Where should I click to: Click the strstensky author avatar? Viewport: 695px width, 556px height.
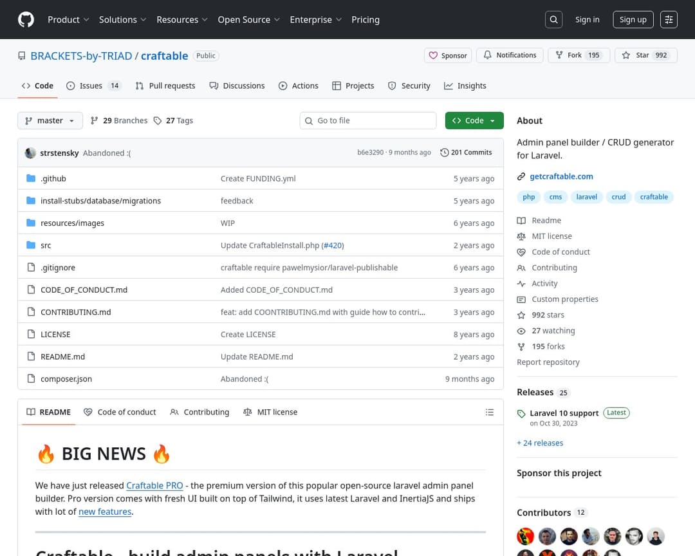[30, 153]
